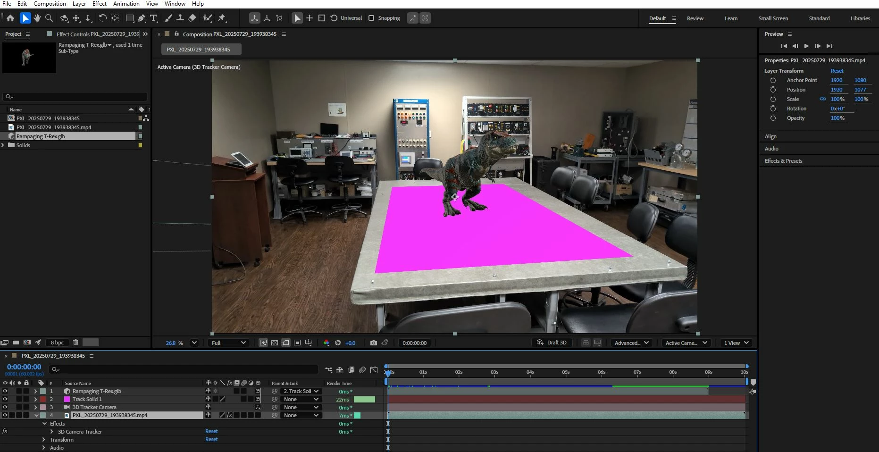879x452 pixels.
Task: Select the Type text tool
Action: coord(153,18)
